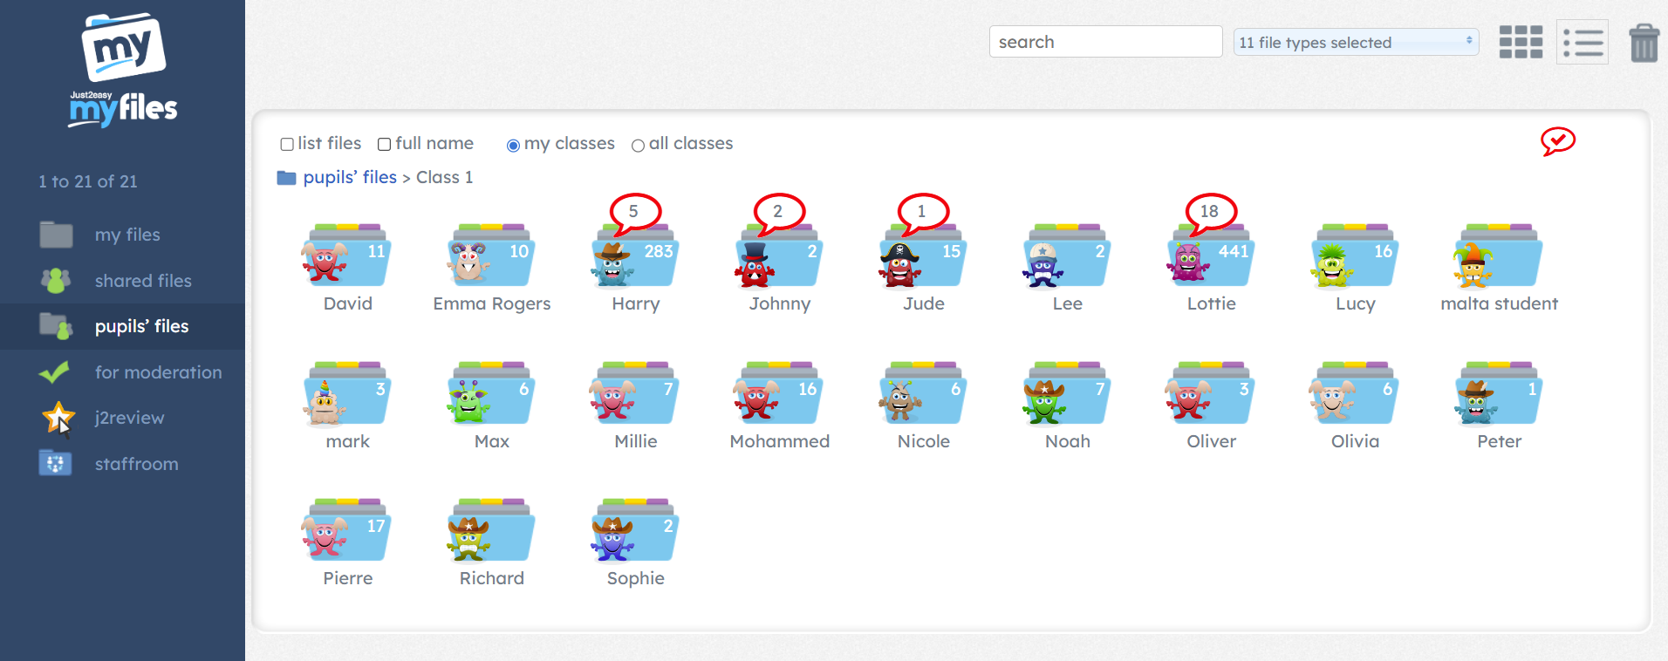Open Jude's pirate monster folder
Screen dimensions: 1668x661
pos(923,256)
